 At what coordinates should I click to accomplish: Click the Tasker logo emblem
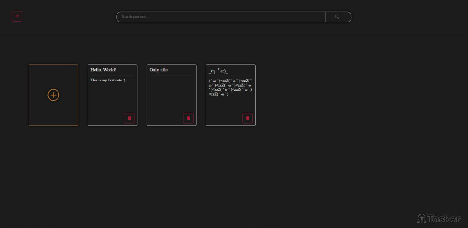pos(422,219)
